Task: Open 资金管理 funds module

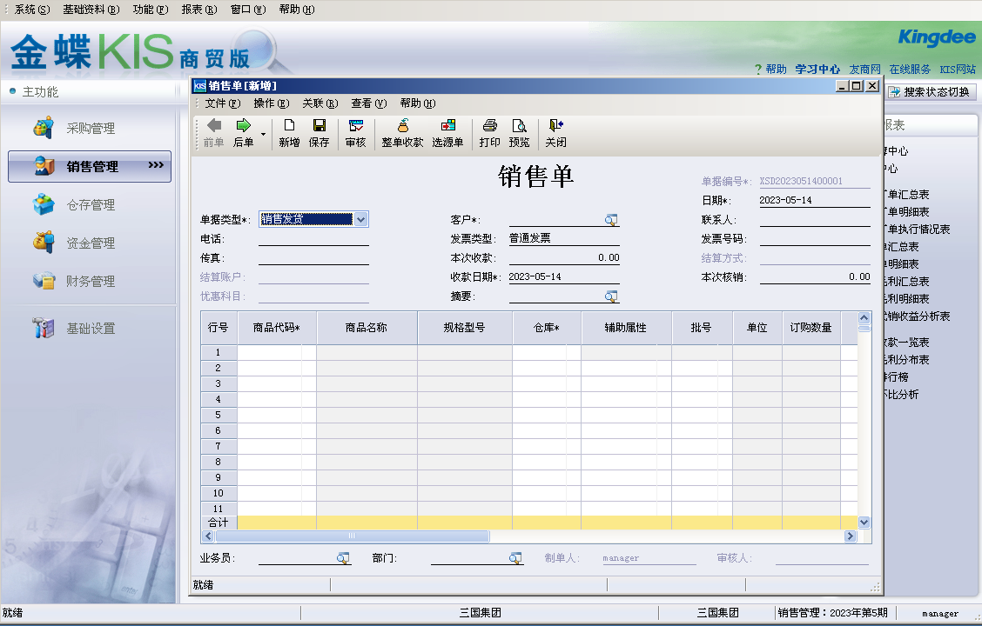Action: click(x=90, y=243)
